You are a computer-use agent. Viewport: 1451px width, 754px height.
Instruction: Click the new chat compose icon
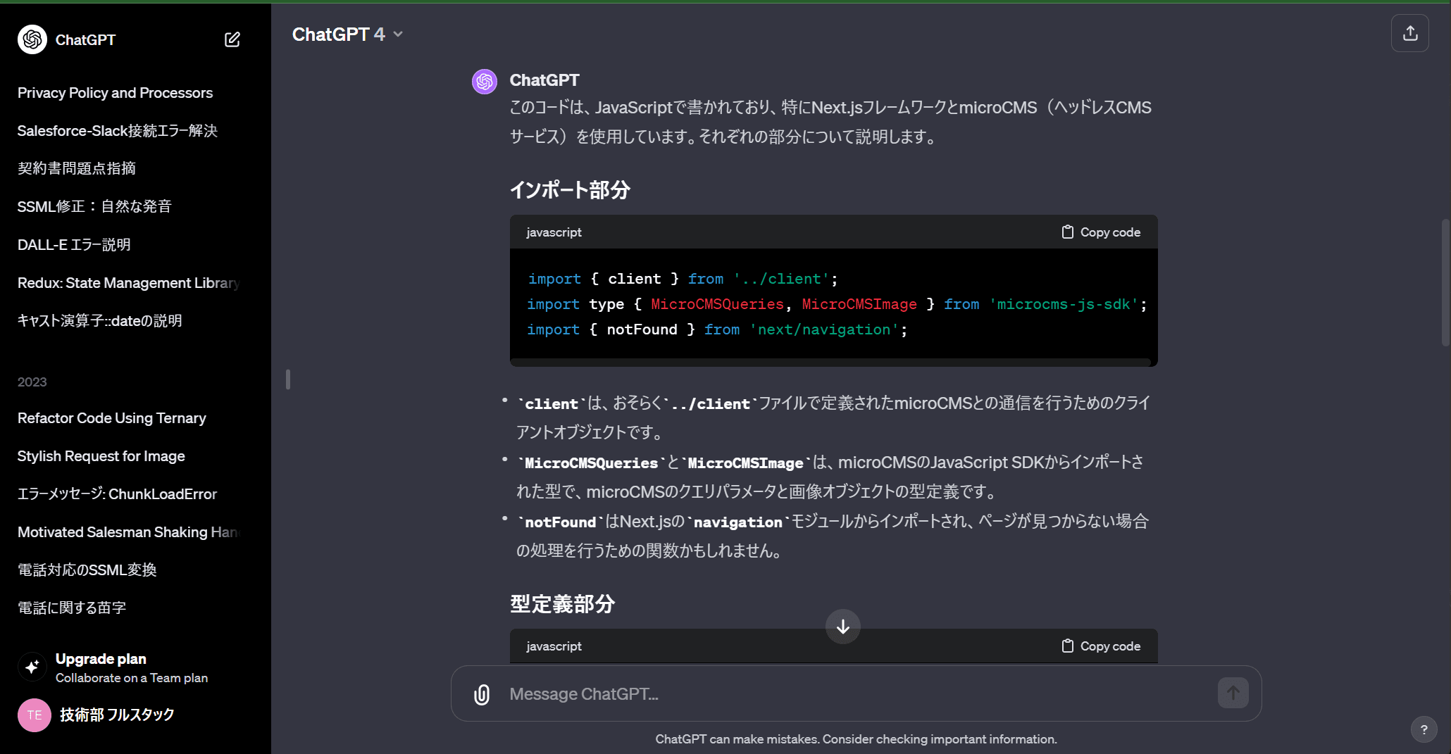(232, 39)
